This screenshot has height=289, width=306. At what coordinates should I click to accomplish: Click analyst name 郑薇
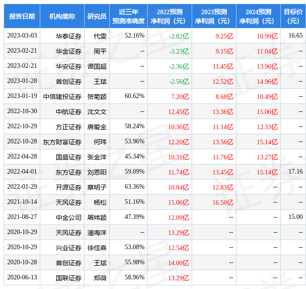100,278
